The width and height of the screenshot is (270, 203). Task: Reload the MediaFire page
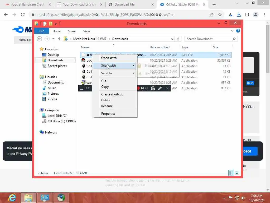(x=23, y=15)
